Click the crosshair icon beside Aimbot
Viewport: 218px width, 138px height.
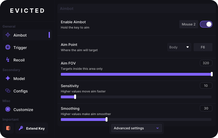[8, 35]
